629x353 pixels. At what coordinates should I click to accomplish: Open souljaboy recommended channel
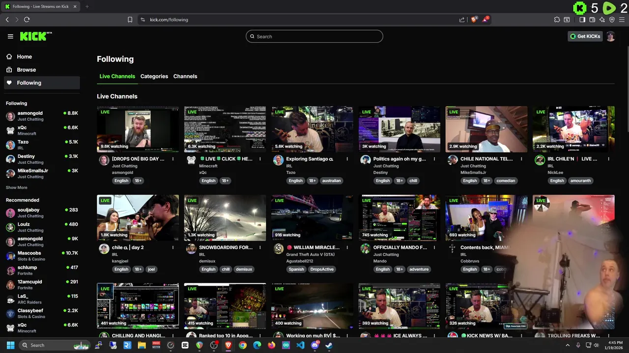(x=42, y=212)
